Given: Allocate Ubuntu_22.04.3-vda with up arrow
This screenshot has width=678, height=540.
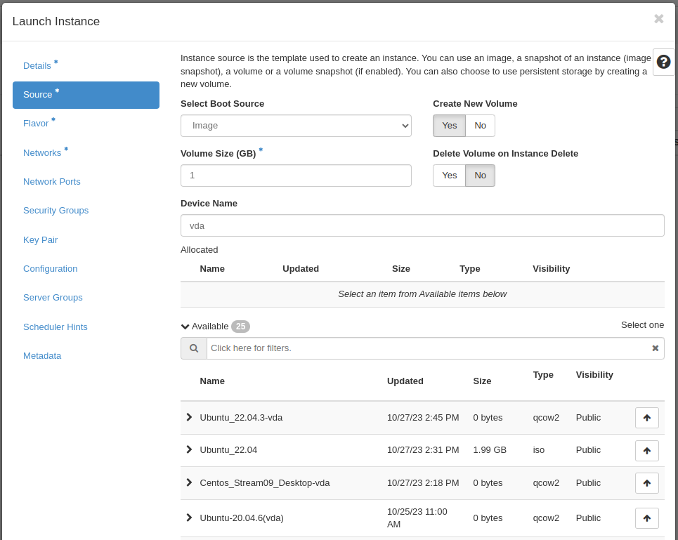Looking at the screenshot, I should tap(647, 418).
